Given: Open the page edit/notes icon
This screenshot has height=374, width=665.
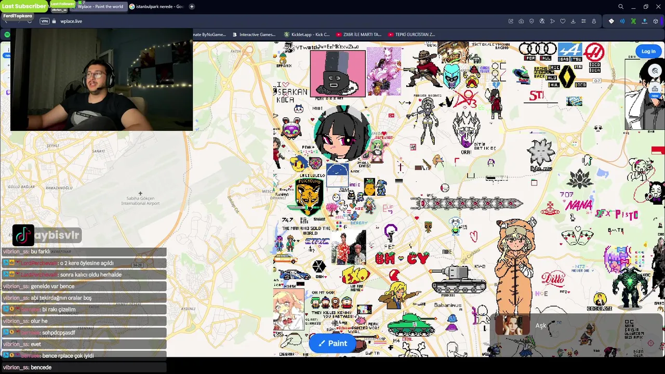Looking at the screenshot, I should 511,21.
